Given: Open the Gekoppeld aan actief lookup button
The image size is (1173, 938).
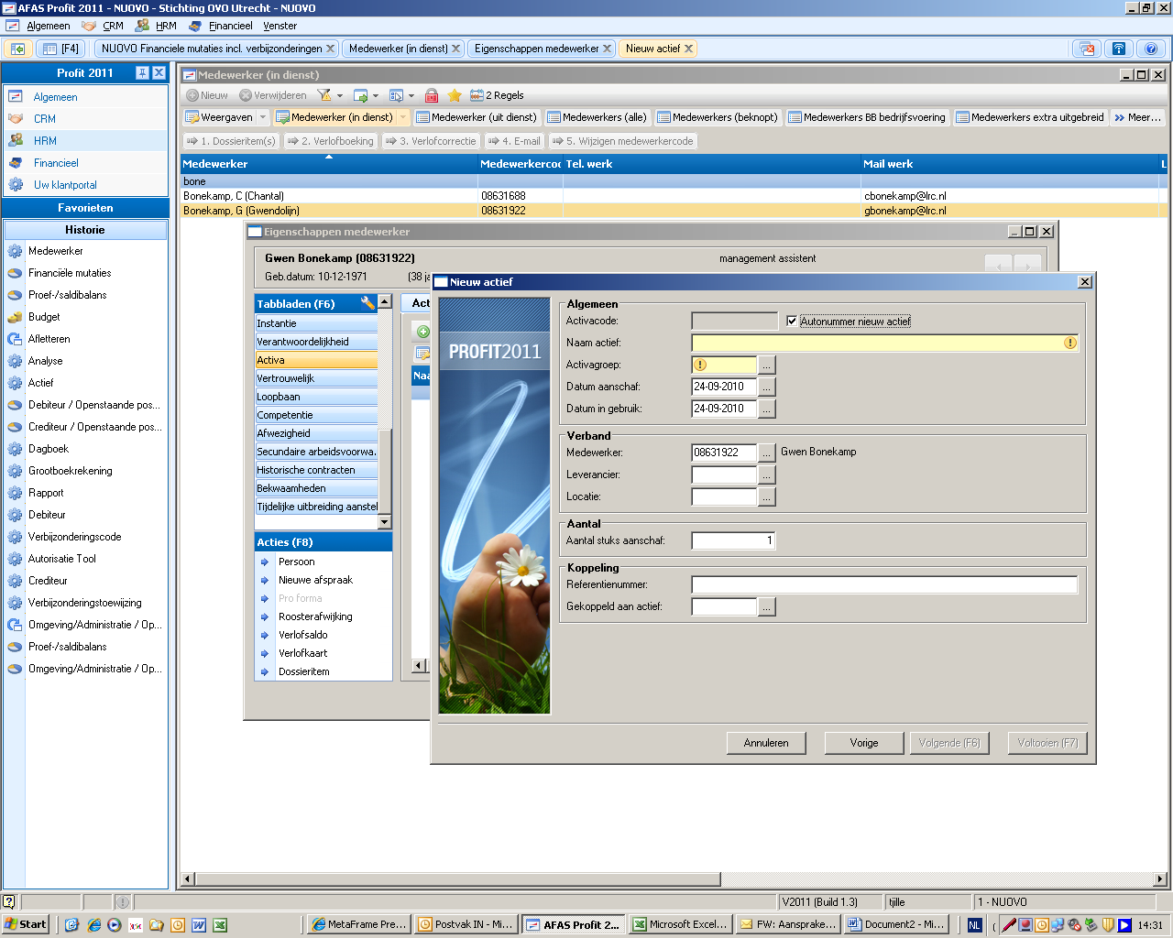Looking at the screenshot, I should [x=767, y=606].
